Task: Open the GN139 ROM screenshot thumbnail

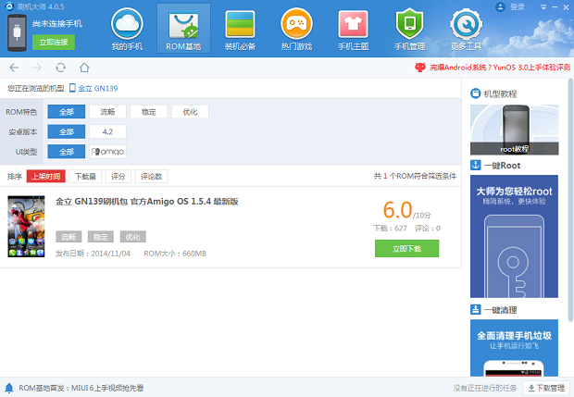Action: (26, 226)
